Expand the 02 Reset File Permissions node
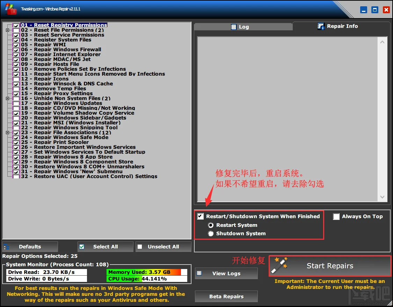This screenshot has height=307, width=393. click(x=8, y=30)
